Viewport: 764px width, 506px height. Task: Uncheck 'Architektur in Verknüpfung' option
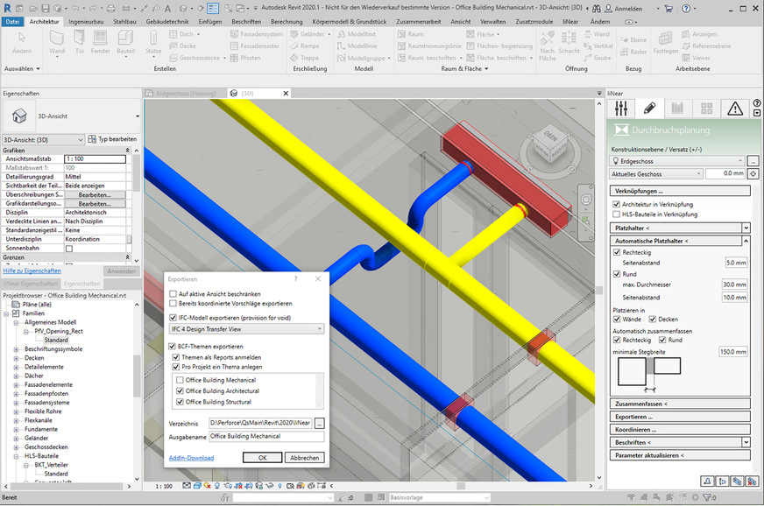(617, 204)
